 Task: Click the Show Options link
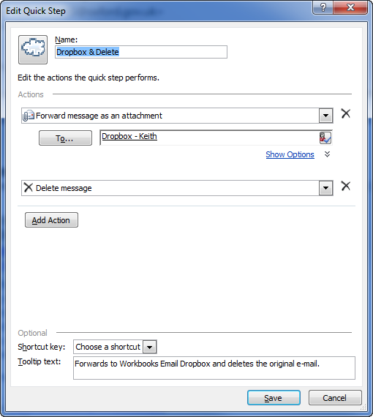point(290,154)
